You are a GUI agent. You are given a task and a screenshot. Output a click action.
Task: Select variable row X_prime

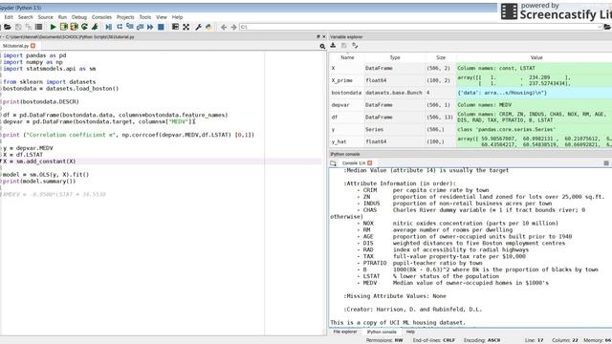tap(470, 80)
